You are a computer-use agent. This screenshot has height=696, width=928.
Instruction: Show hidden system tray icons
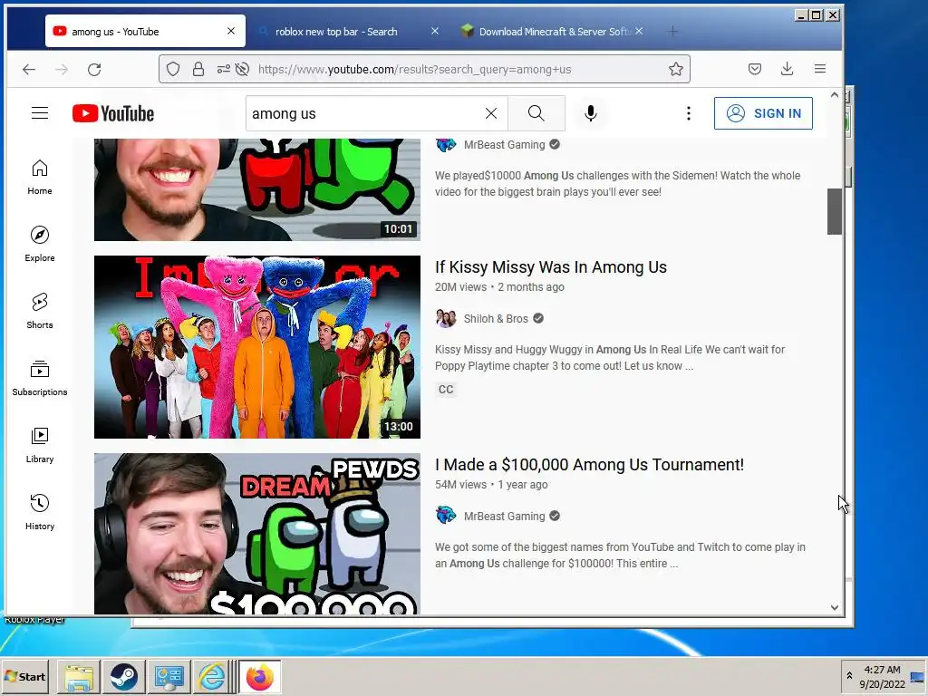pyautogui.click(x=849, y=676)
